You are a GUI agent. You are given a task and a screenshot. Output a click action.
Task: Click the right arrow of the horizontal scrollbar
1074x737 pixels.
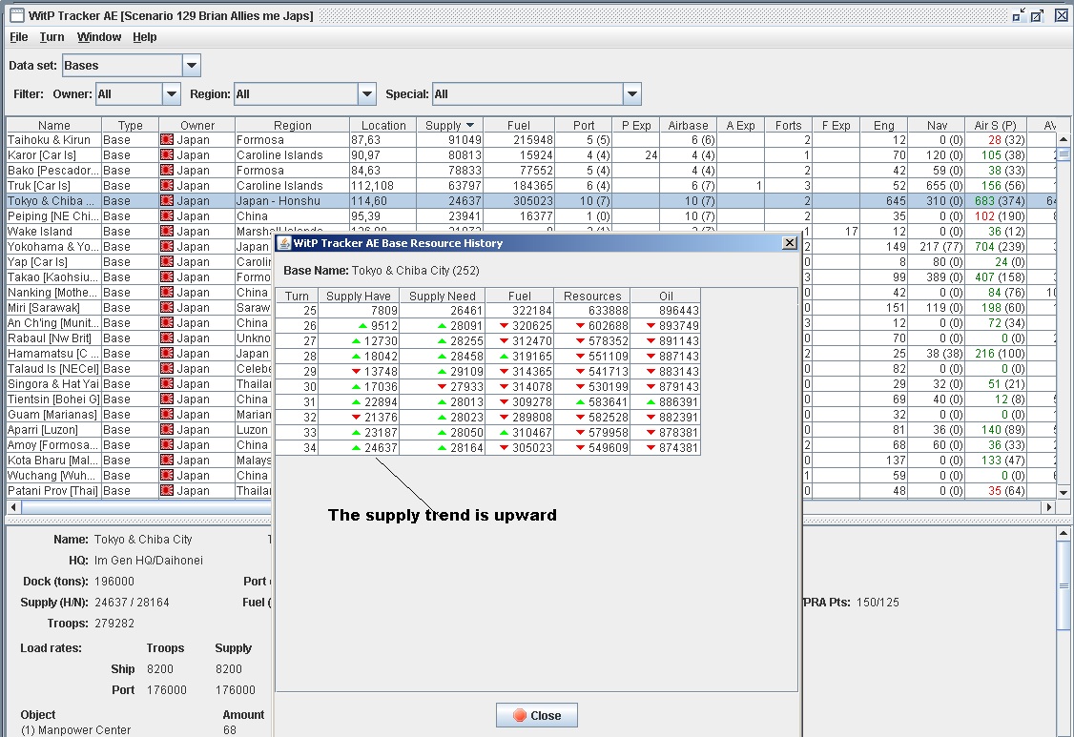(x=1048, y=507)
